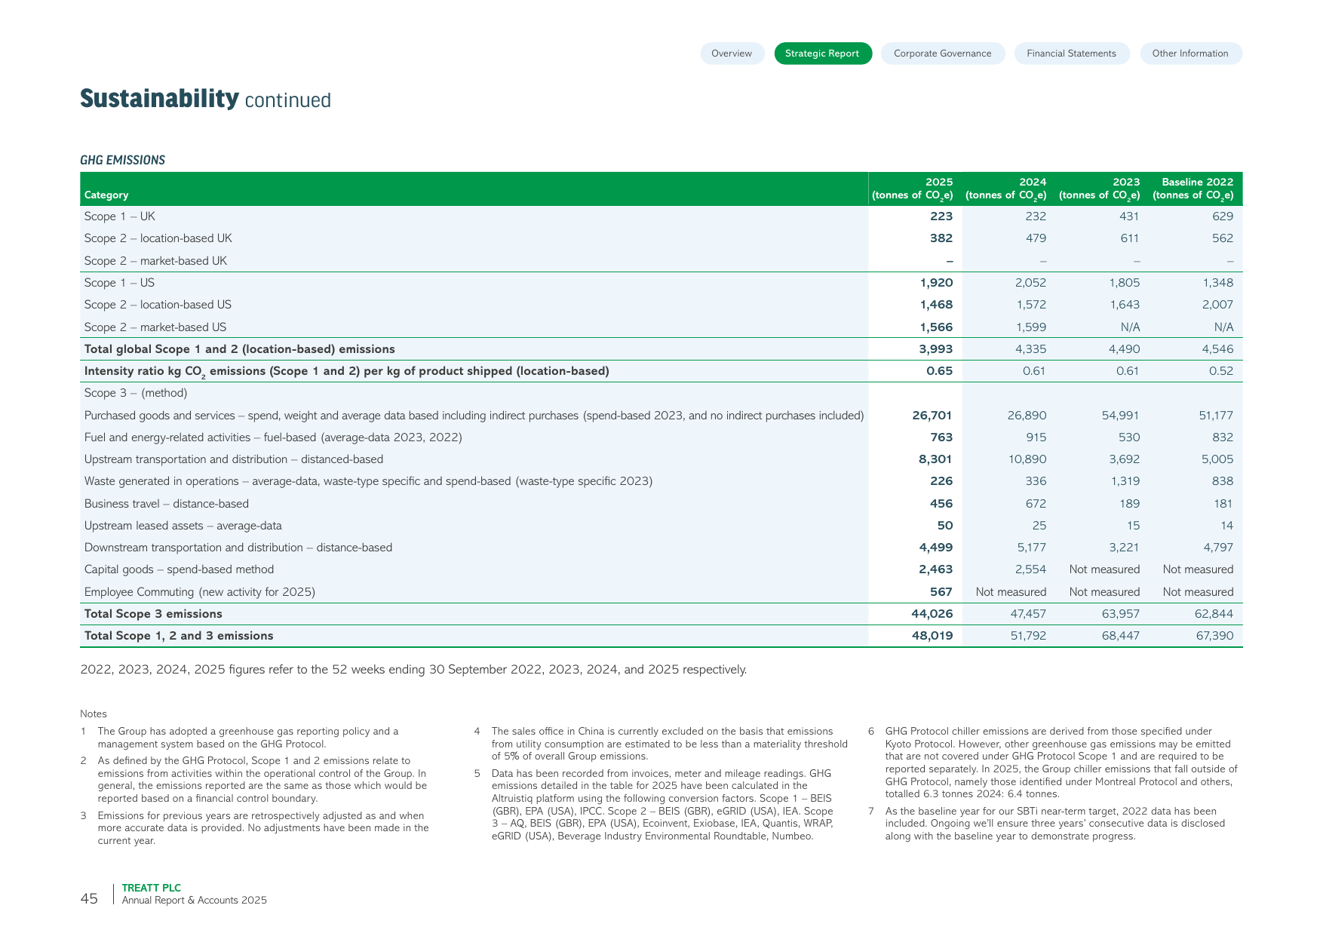Click Downstream transportation and distribution label
The image size is (1323, 936).
pos(238,548)
